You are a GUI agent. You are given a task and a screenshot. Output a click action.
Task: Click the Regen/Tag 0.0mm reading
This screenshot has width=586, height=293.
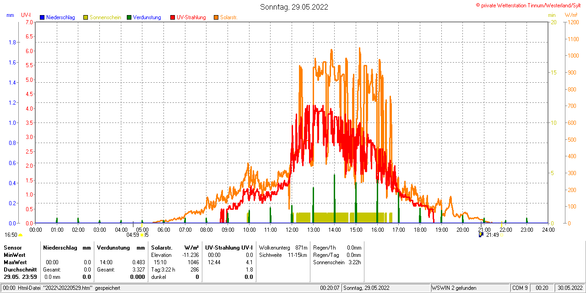pyautogui.click(x=337, y=255)
